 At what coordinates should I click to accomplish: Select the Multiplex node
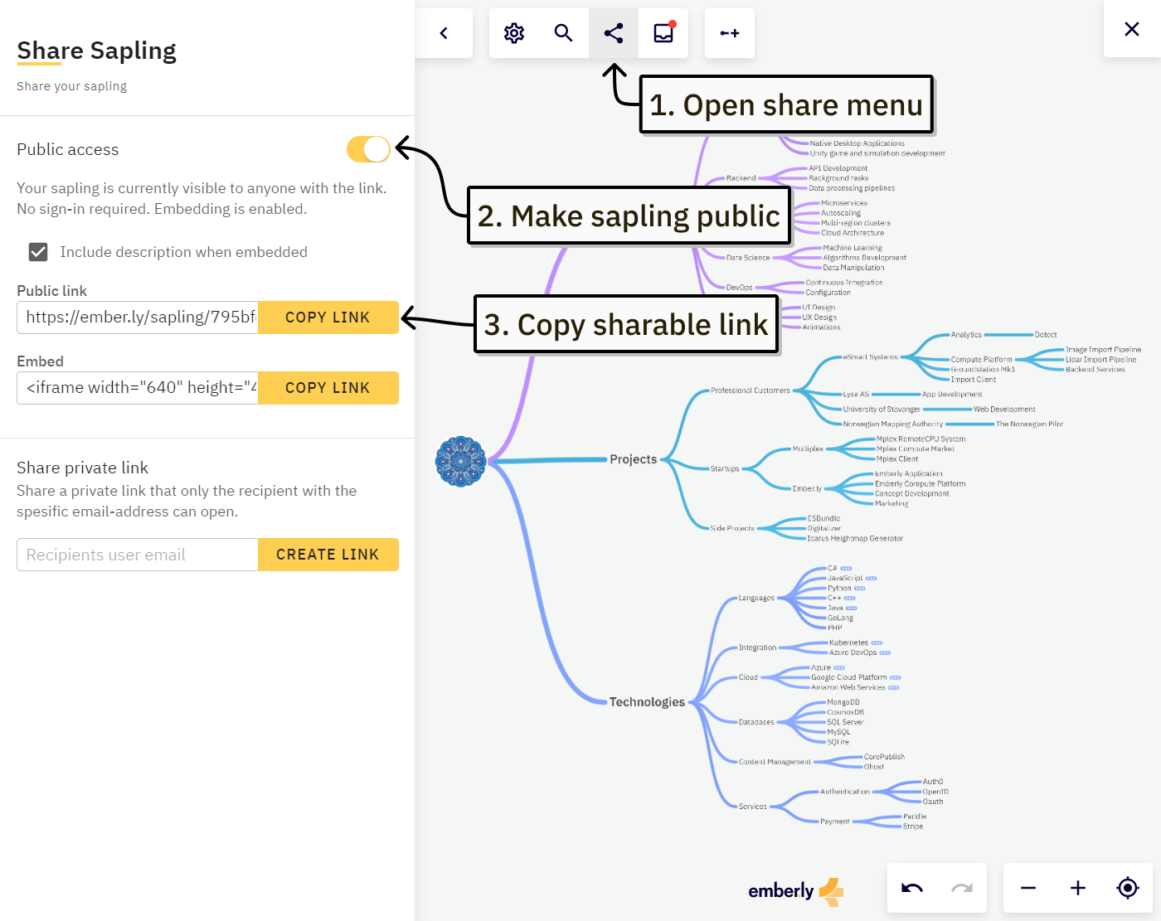tap(808, 449)
